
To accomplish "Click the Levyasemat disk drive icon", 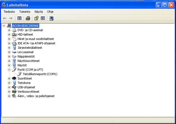I will click(x=14, y=52).
